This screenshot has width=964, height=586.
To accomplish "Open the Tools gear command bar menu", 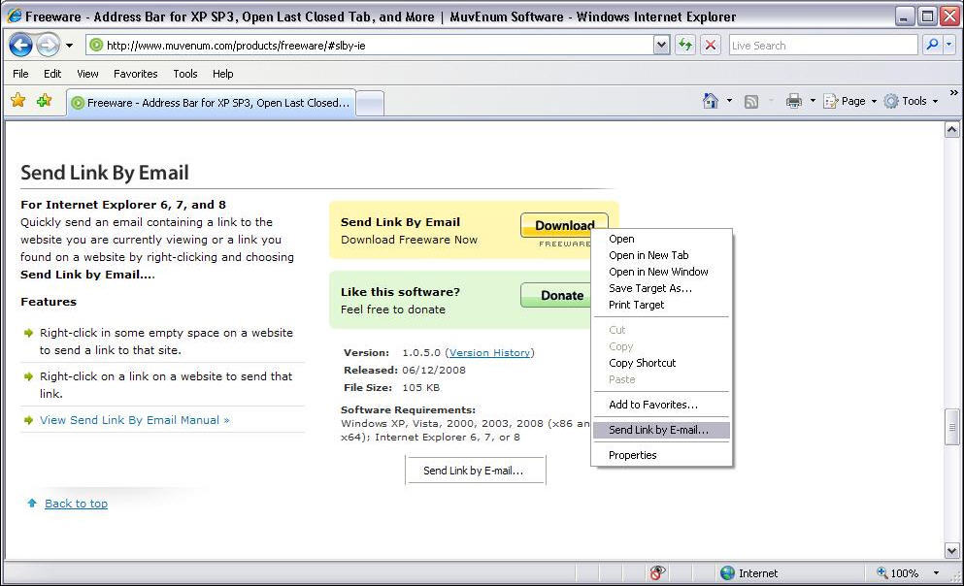I will [x=911, y=101].
